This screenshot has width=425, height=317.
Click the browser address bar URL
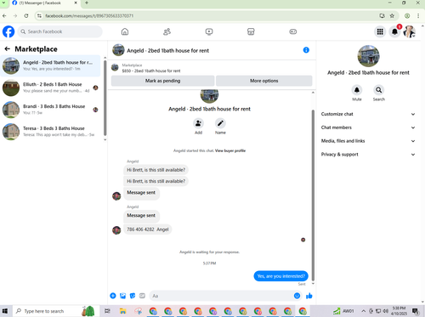89,16
